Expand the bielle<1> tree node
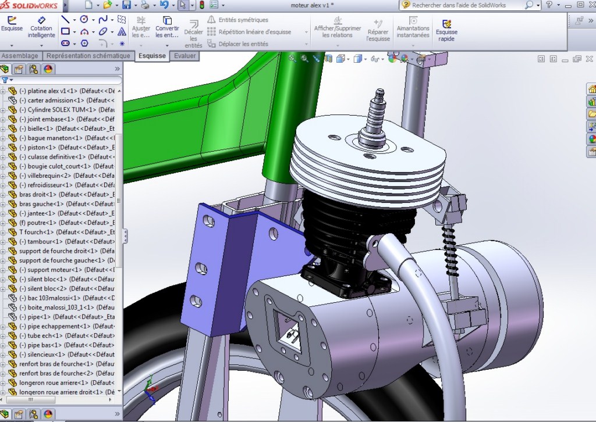This screenshot has width=596, height=422. coord(3,128)
